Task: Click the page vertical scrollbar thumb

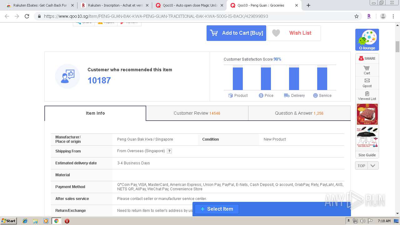Action: 397,47
